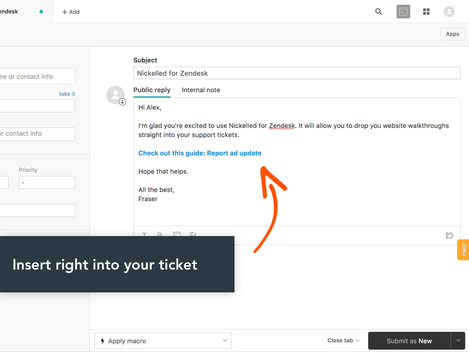Click the puzzle piece apps icon in editor
This screenshot has height=352, width=469.
(449, 236)
